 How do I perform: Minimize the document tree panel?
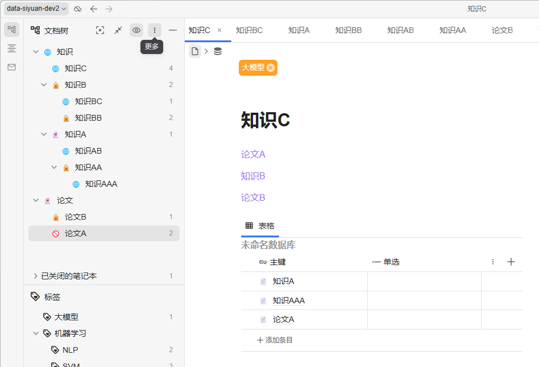[173, 30]
